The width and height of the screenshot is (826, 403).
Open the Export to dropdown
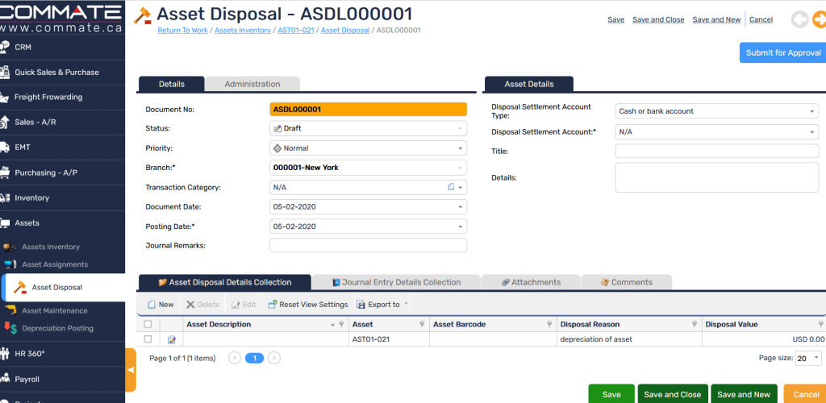[382, 305]
